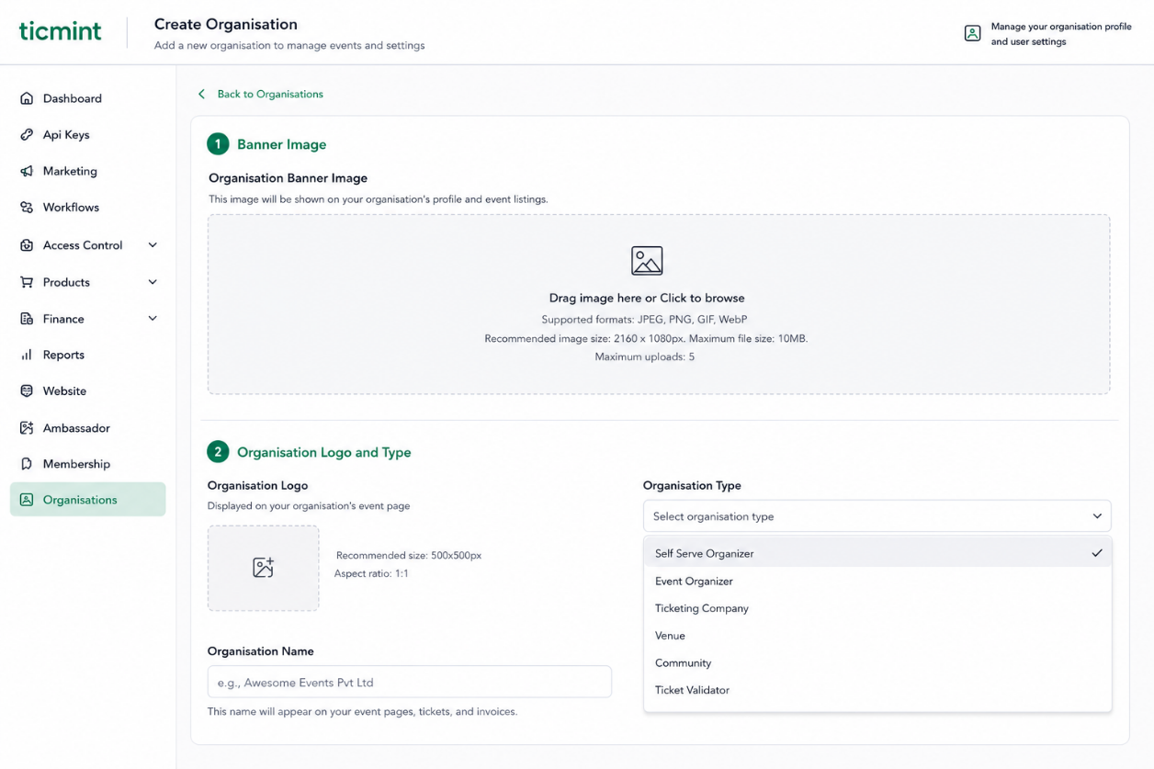Click the banner image upload dropzone
The image size is (1154, 769).
click(659, 304)
